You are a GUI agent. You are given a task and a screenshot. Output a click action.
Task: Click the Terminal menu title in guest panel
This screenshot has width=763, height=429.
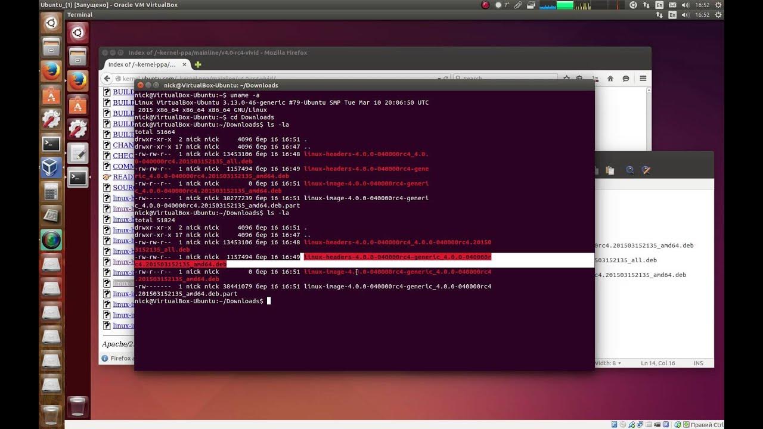click(80, 15)
